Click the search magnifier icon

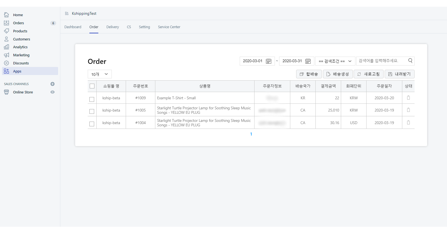click(410, 61)
